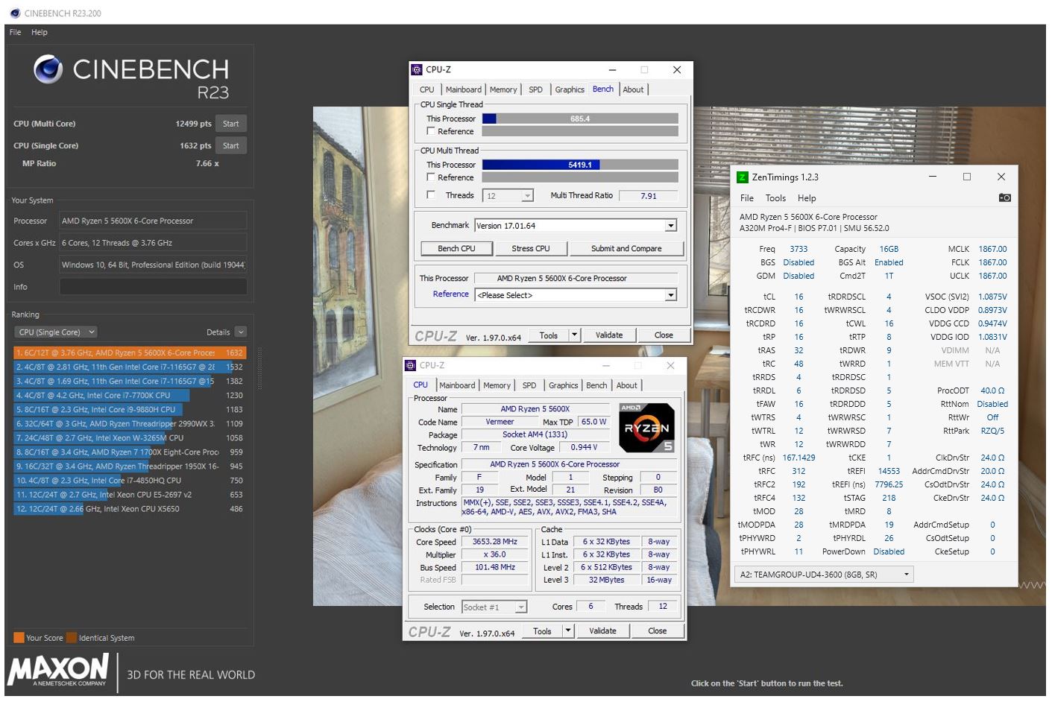Click the CPU-Z title bar icon in CPU window
The image size is (1052, 702).
[410, 365]
